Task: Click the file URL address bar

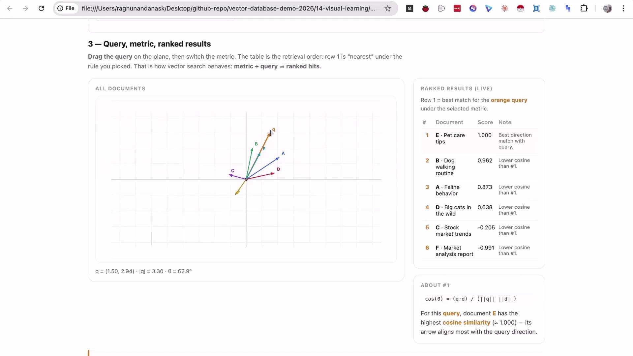Action: 228,9
